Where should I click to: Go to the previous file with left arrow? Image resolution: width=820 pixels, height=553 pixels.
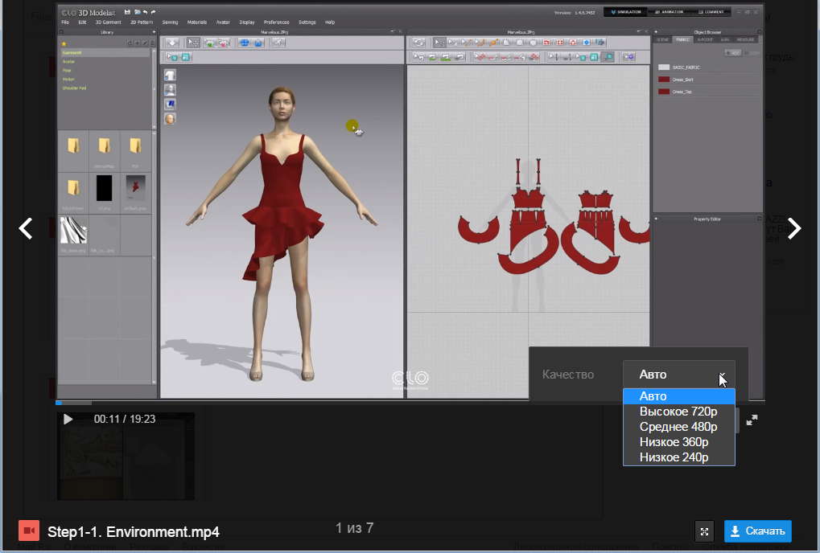[26, 229]
